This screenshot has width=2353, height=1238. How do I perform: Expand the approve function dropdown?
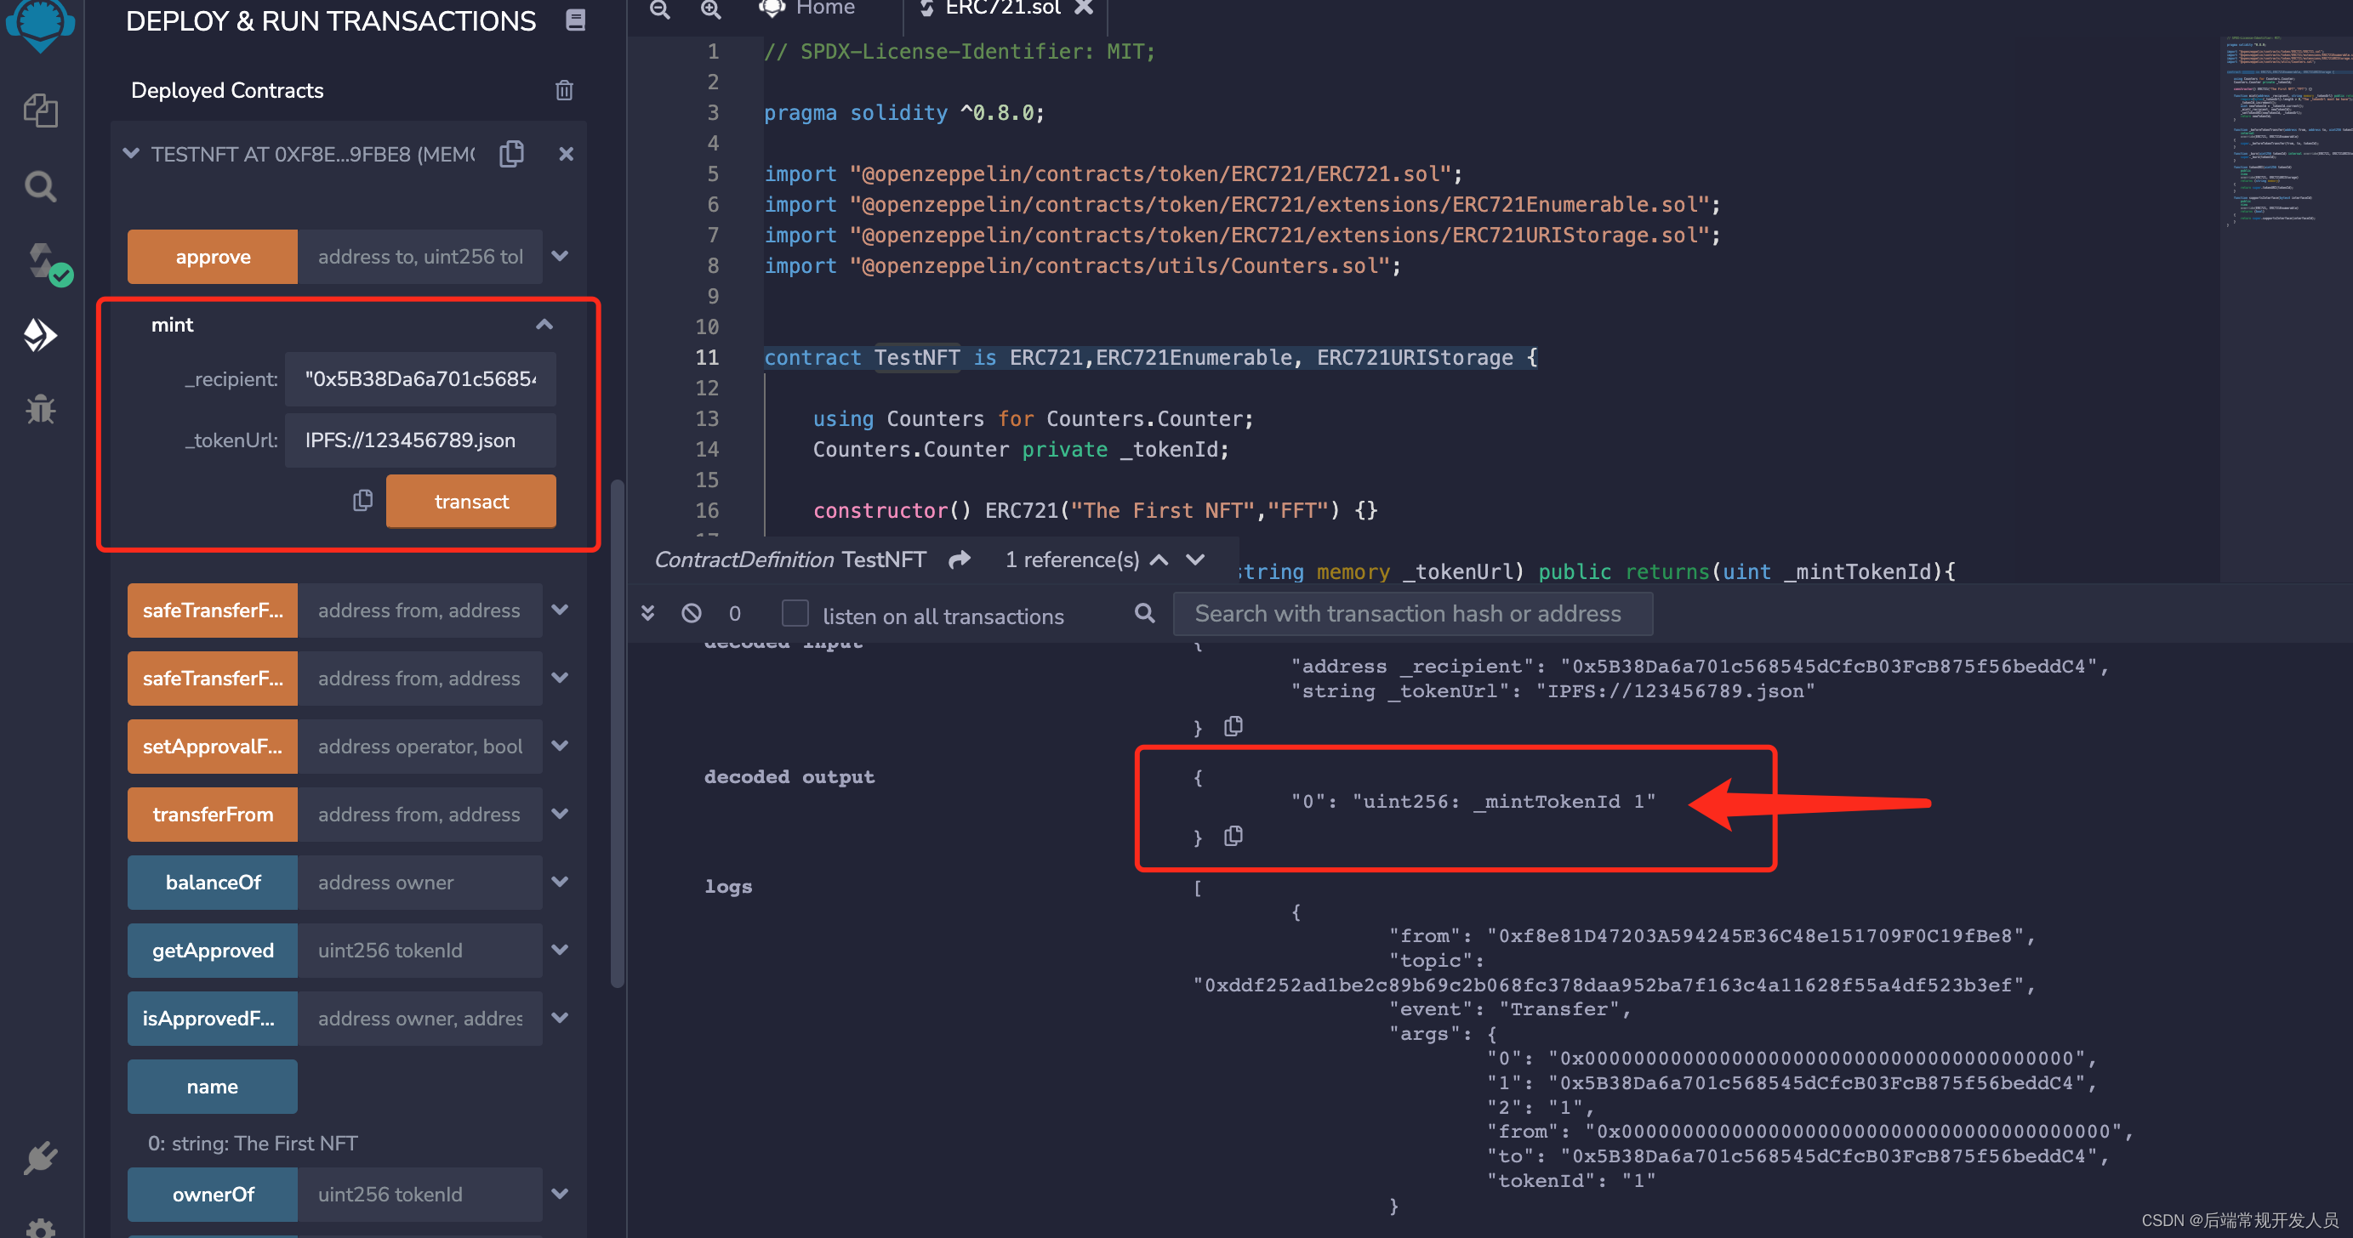click(x=563, y=255)
